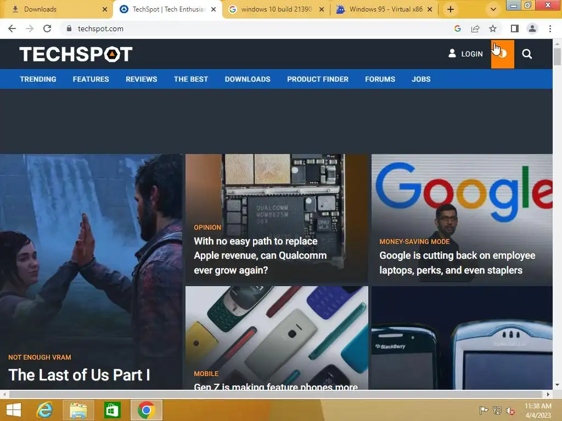
Task: Click the LOGIN link
Action: pos(465,54)
